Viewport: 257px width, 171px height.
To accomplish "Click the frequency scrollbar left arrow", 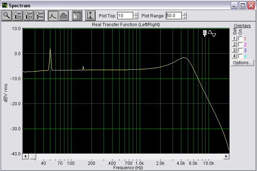I will pos(26,156).
